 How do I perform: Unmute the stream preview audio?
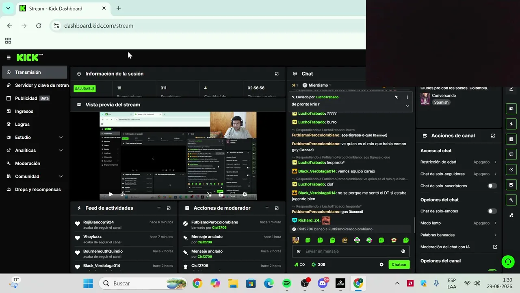[x=123, y=195]
